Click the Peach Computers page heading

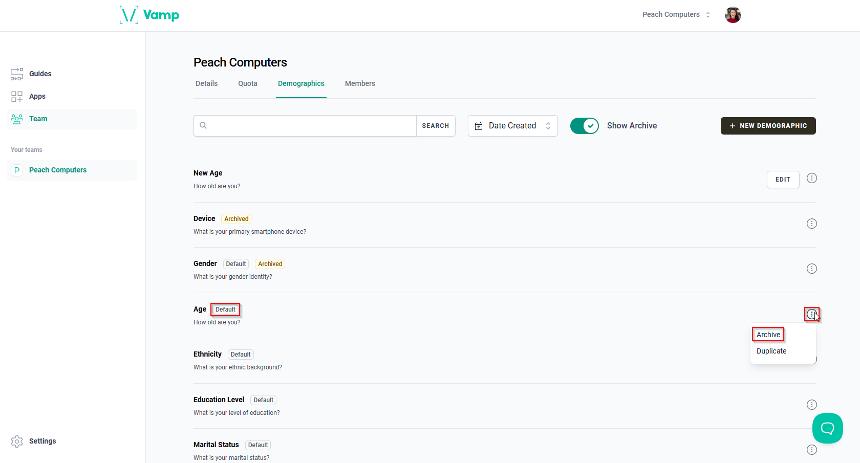(x=240, y=62)
